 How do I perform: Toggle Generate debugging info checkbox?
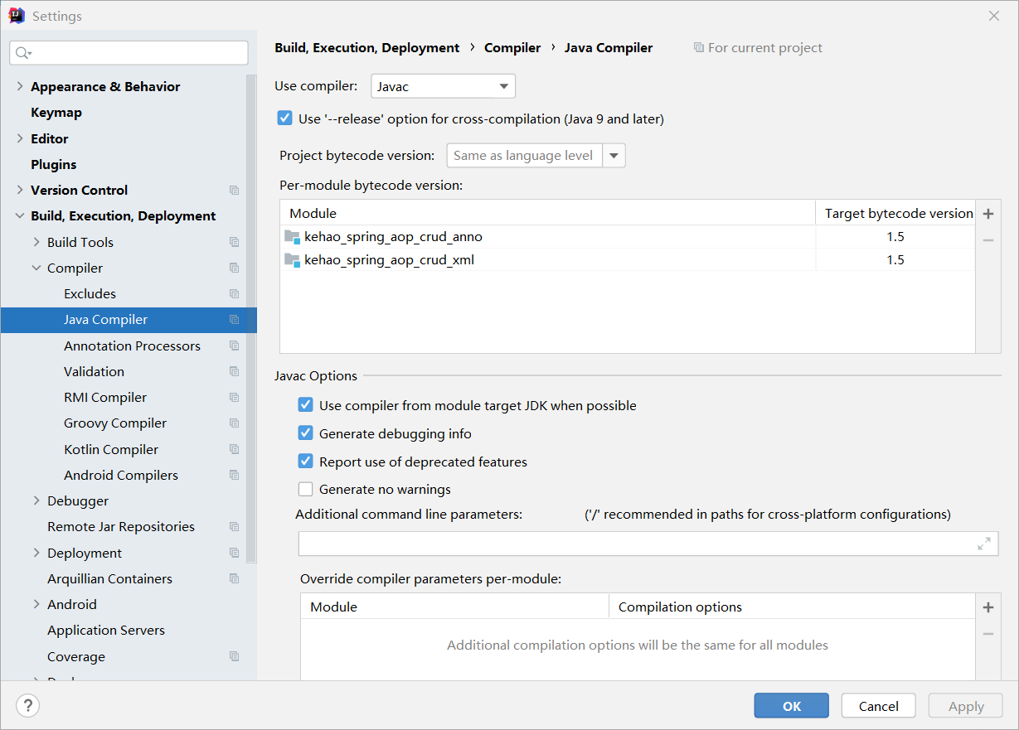[x=306, y=433]
